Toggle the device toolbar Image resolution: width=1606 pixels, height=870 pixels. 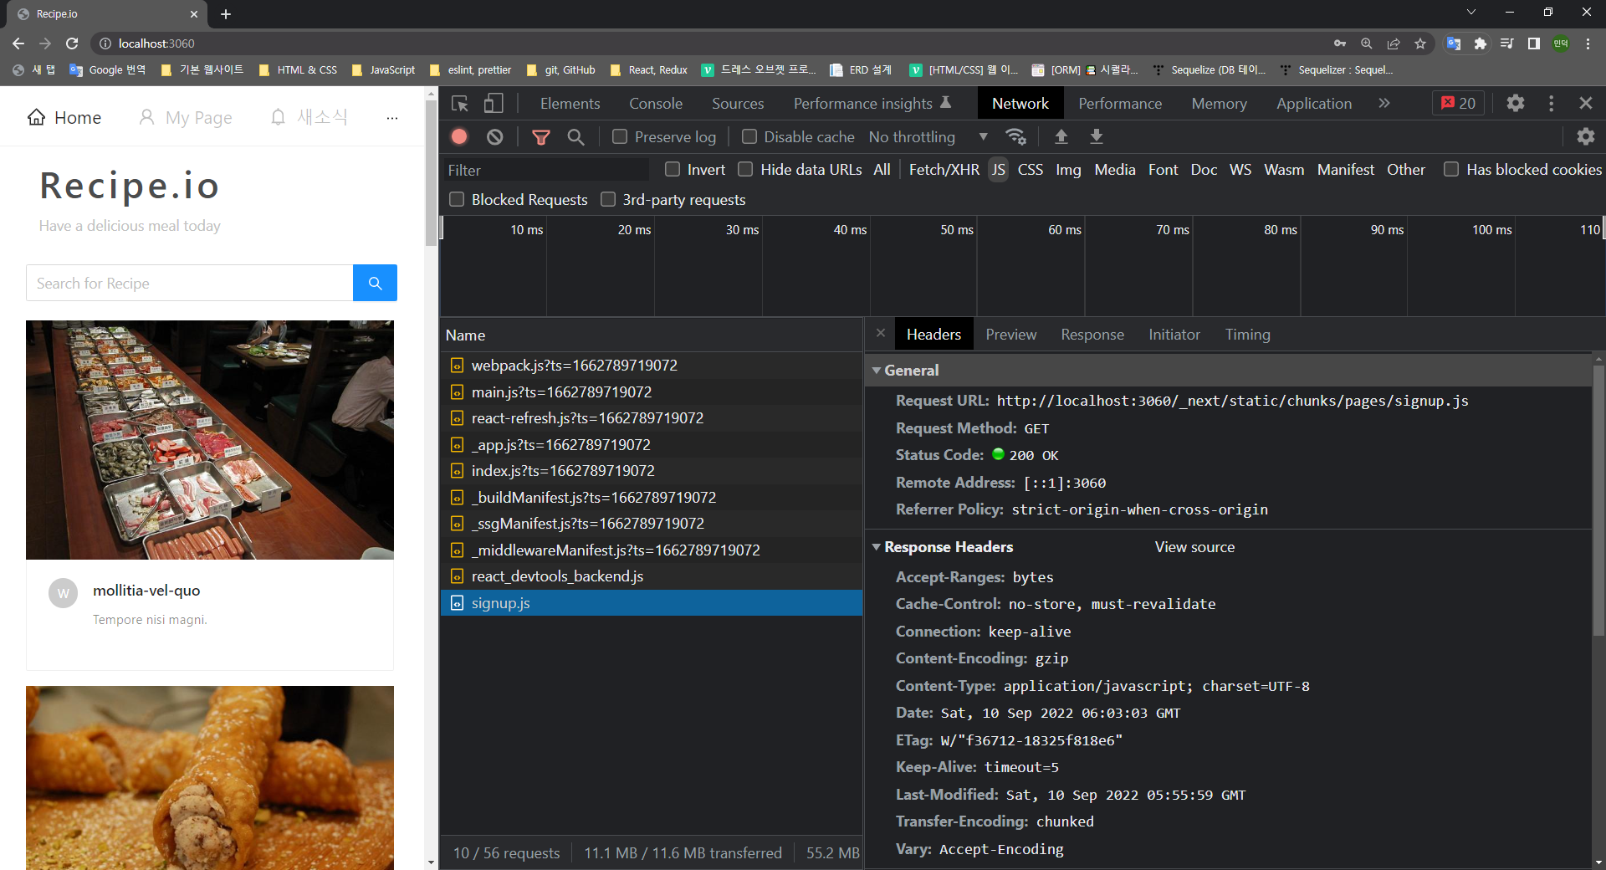(x=494, y=103)
